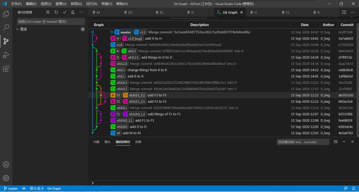The image size is (359, 192).
Task: Open the 编辑(E) menu
Action: (x=31, y=4)
